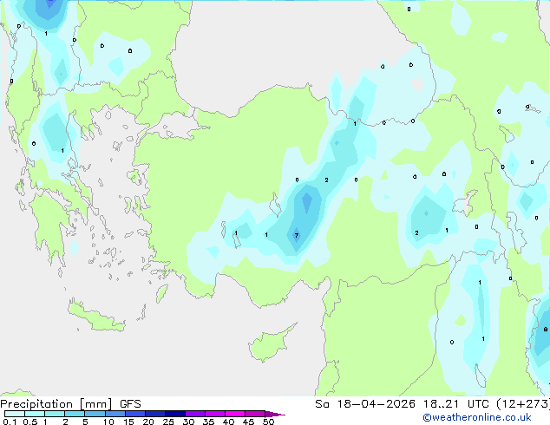Click the 'Precipitation [mm] GFS' title text

(x=70, y=404)
